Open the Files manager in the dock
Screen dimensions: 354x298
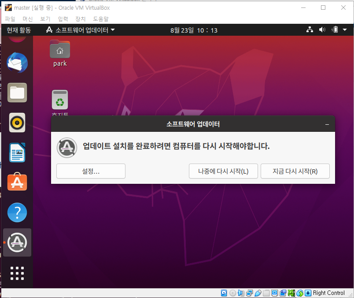[x=17, y=93]
